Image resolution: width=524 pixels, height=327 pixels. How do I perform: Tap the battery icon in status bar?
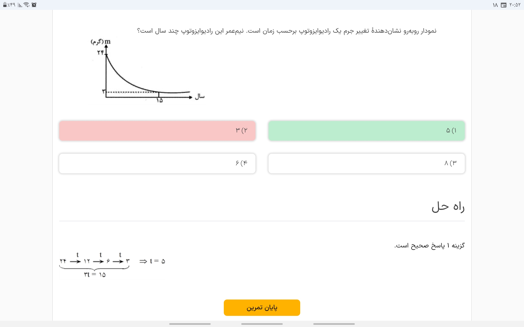pos(5,5)
